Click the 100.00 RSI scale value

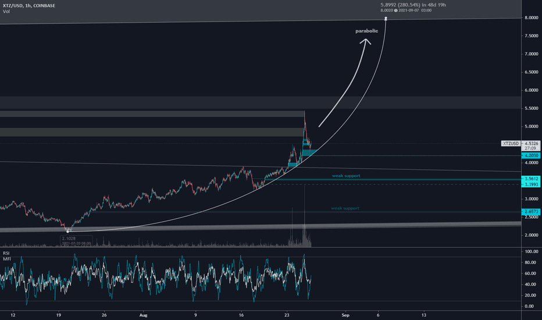(532, 251)
